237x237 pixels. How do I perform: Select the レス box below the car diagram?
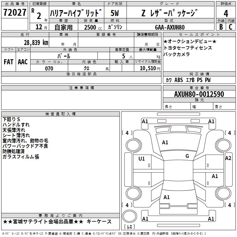(x=129, y=227)
